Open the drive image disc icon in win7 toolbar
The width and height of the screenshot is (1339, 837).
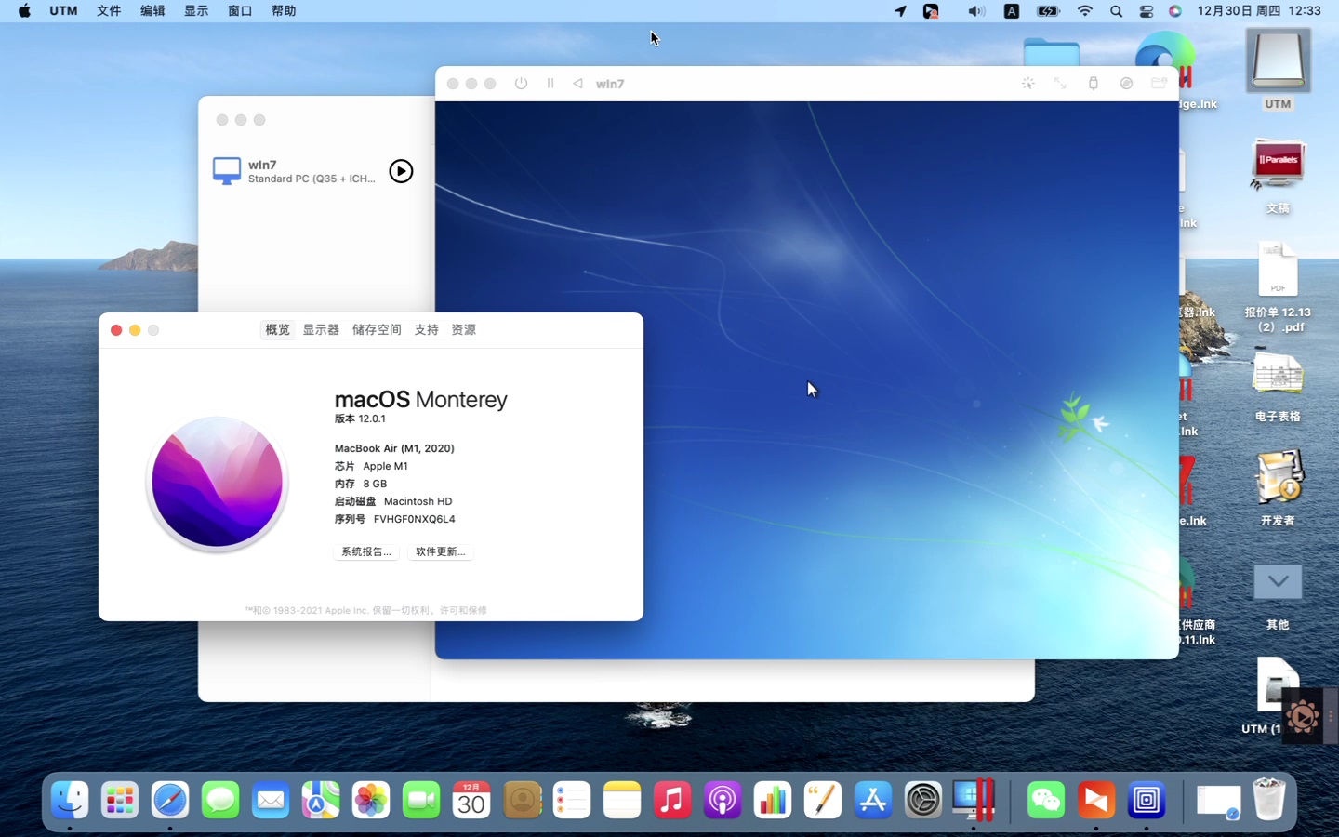1126,84
